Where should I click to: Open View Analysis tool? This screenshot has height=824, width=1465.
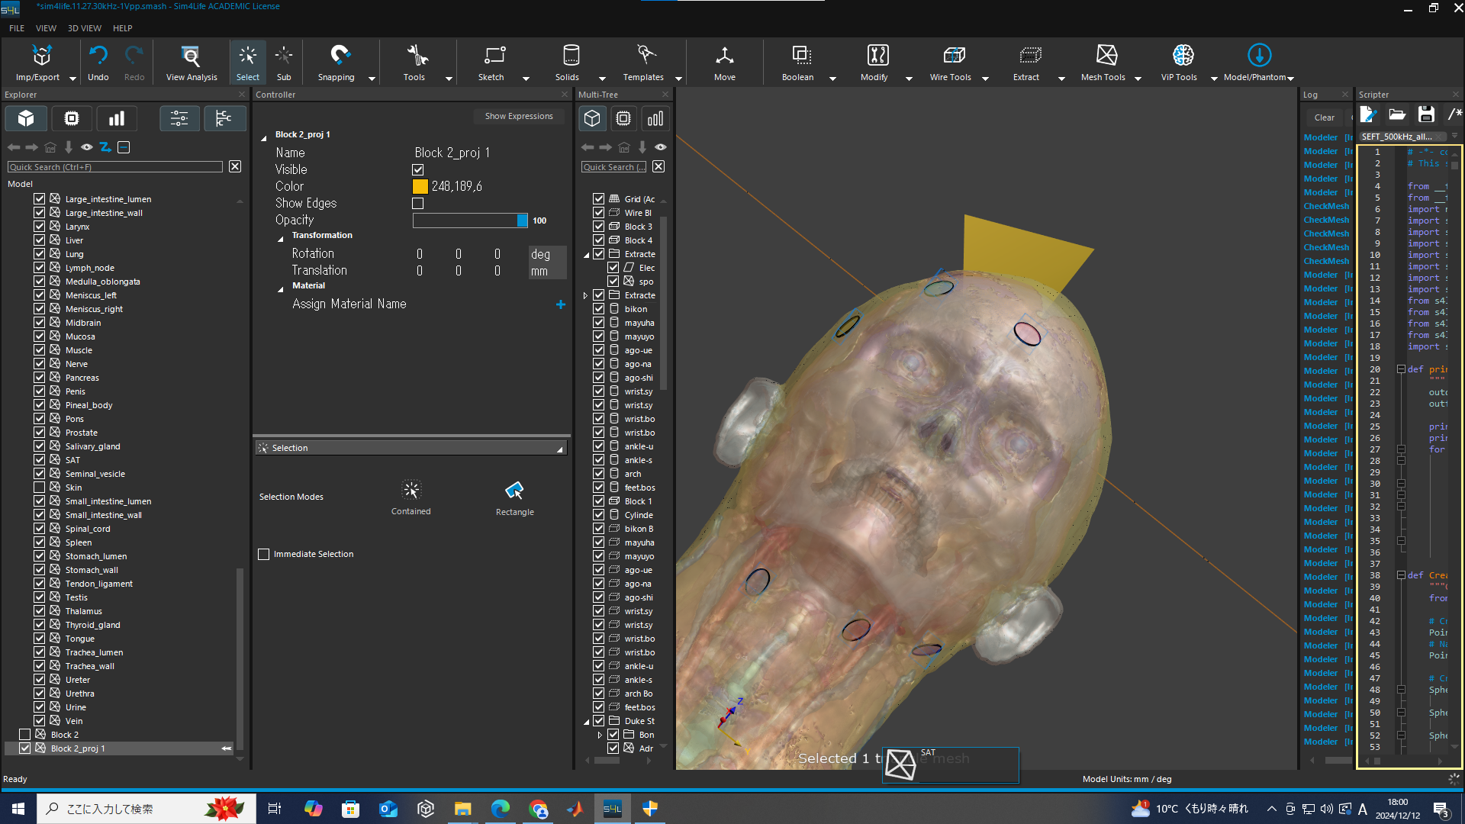click(x=192, y=63)
